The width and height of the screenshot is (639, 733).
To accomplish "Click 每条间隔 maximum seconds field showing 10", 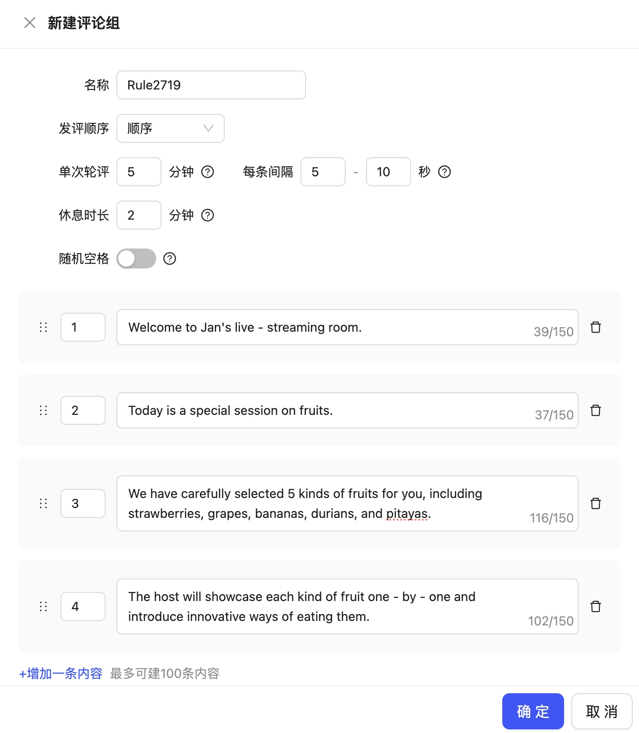I will (x=389, y=172).
